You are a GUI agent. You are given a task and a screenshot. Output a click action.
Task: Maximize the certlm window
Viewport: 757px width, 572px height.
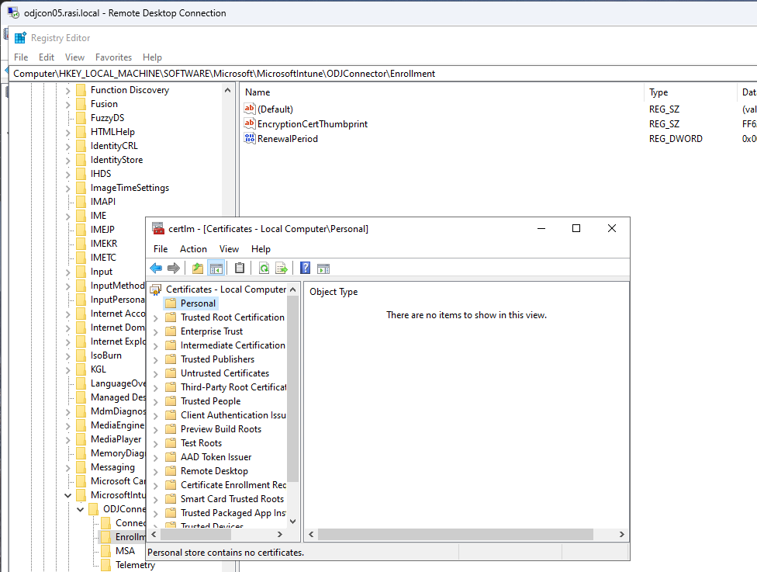[576, 228]
